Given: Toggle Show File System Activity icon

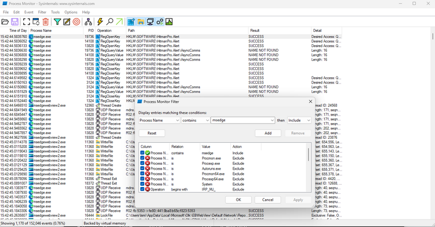Looking at the screenshot, I should point(141,21).
